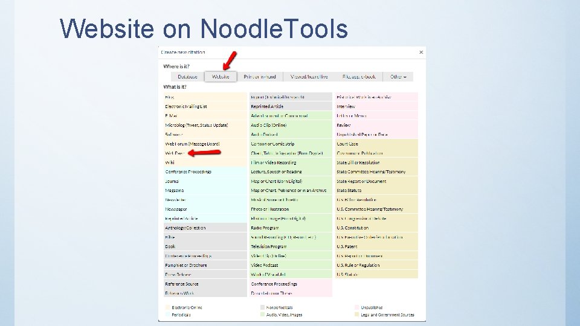The image size is (580, 326).
Task: Pick the U.S. Patent option
Action: pos(376,246)
